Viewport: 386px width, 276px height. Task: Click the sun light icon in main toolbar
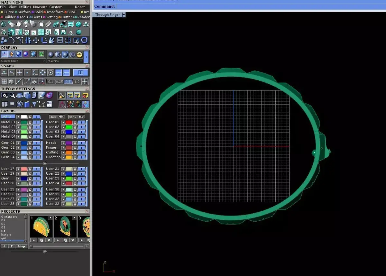[19, 24]
